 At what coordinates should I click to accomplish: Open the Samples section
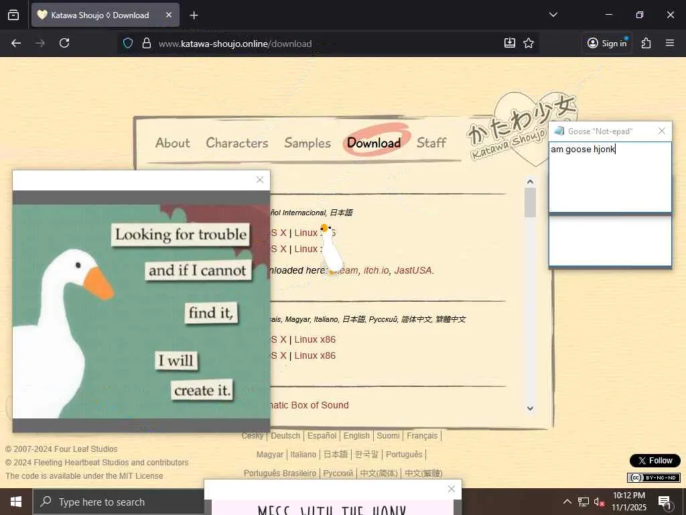click(x=307, y=144)
